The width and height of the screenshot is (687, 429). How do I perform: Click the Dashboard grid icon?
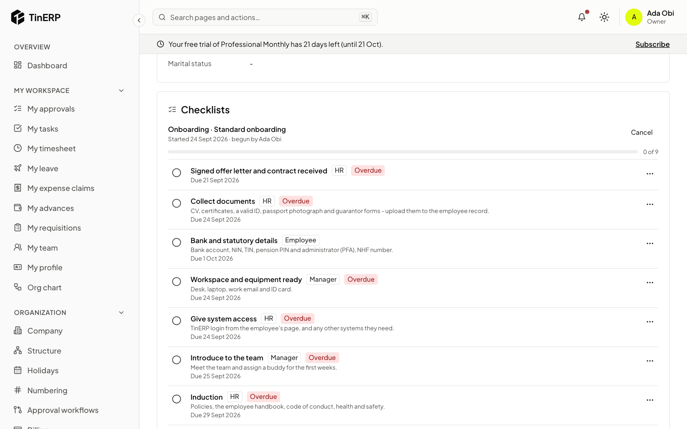(18, 65)
